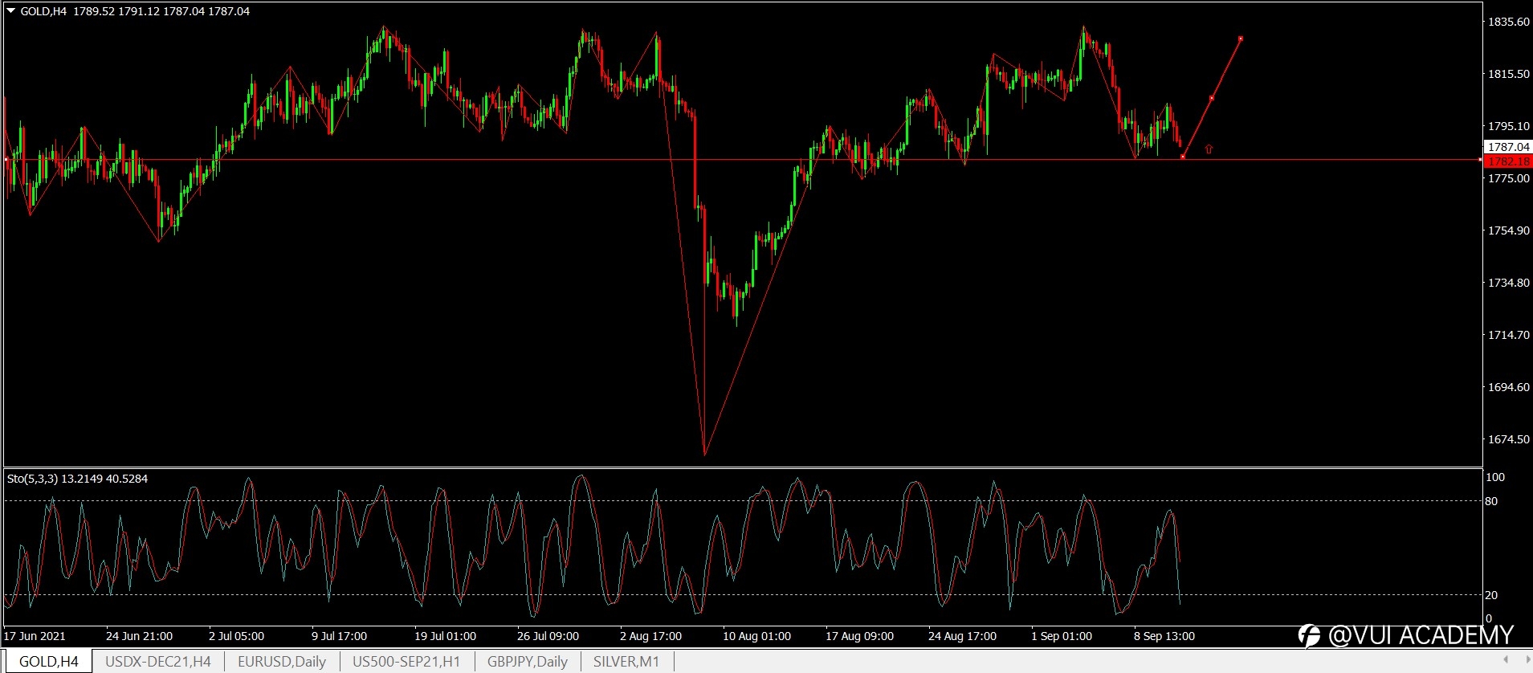This screenshot has width=1533, height=673.
Task: Click the 10 Aug 01:00 time label
Action: (x=756, y=636)
